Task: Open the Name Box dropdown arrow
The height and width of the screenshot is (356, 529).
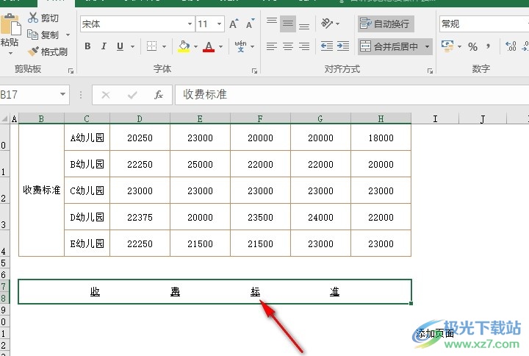Action: click(62, 94)
